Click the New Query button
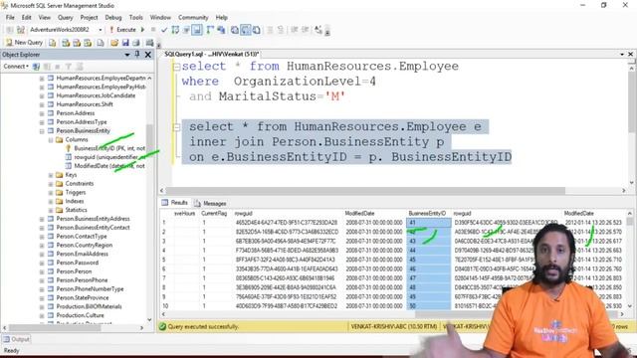 point(24,43)
